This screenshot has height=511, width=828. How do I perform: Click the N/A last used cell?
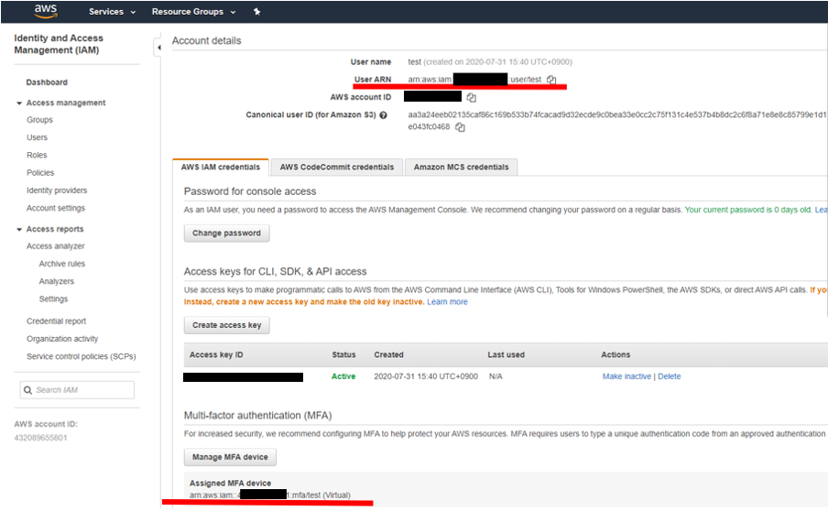coord(496,376)
